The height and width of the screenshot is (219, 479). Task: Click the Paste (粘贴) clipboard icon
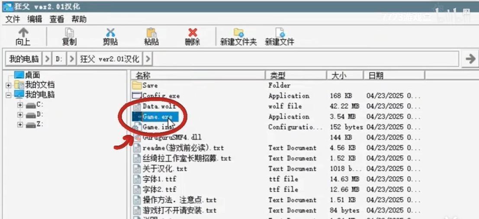point(151,33)
